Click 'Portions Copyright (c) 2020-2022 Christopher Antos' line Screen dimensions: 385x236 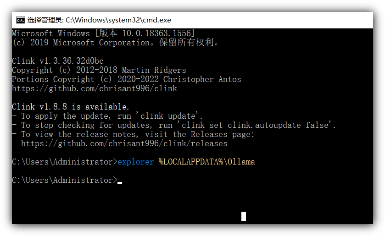(127, 79)
